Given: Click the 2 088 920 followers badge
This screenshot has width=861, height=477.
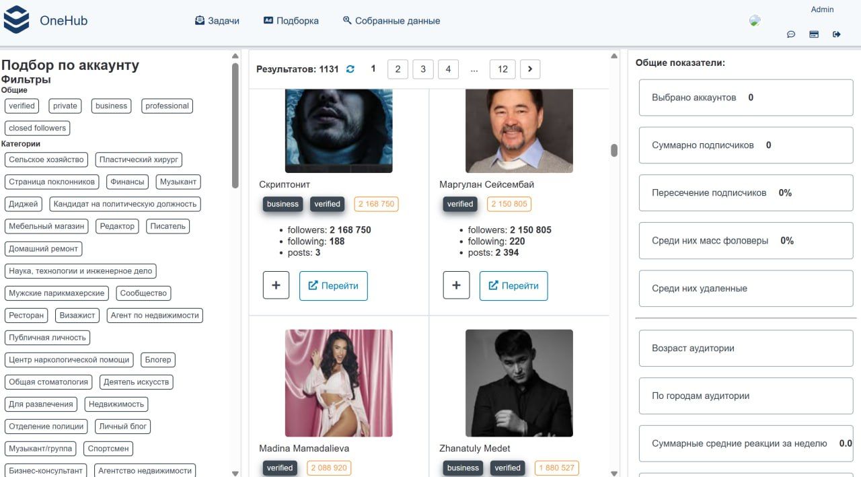Looking at the screenshot, I should pyautogui.click(x=330, y=468).
